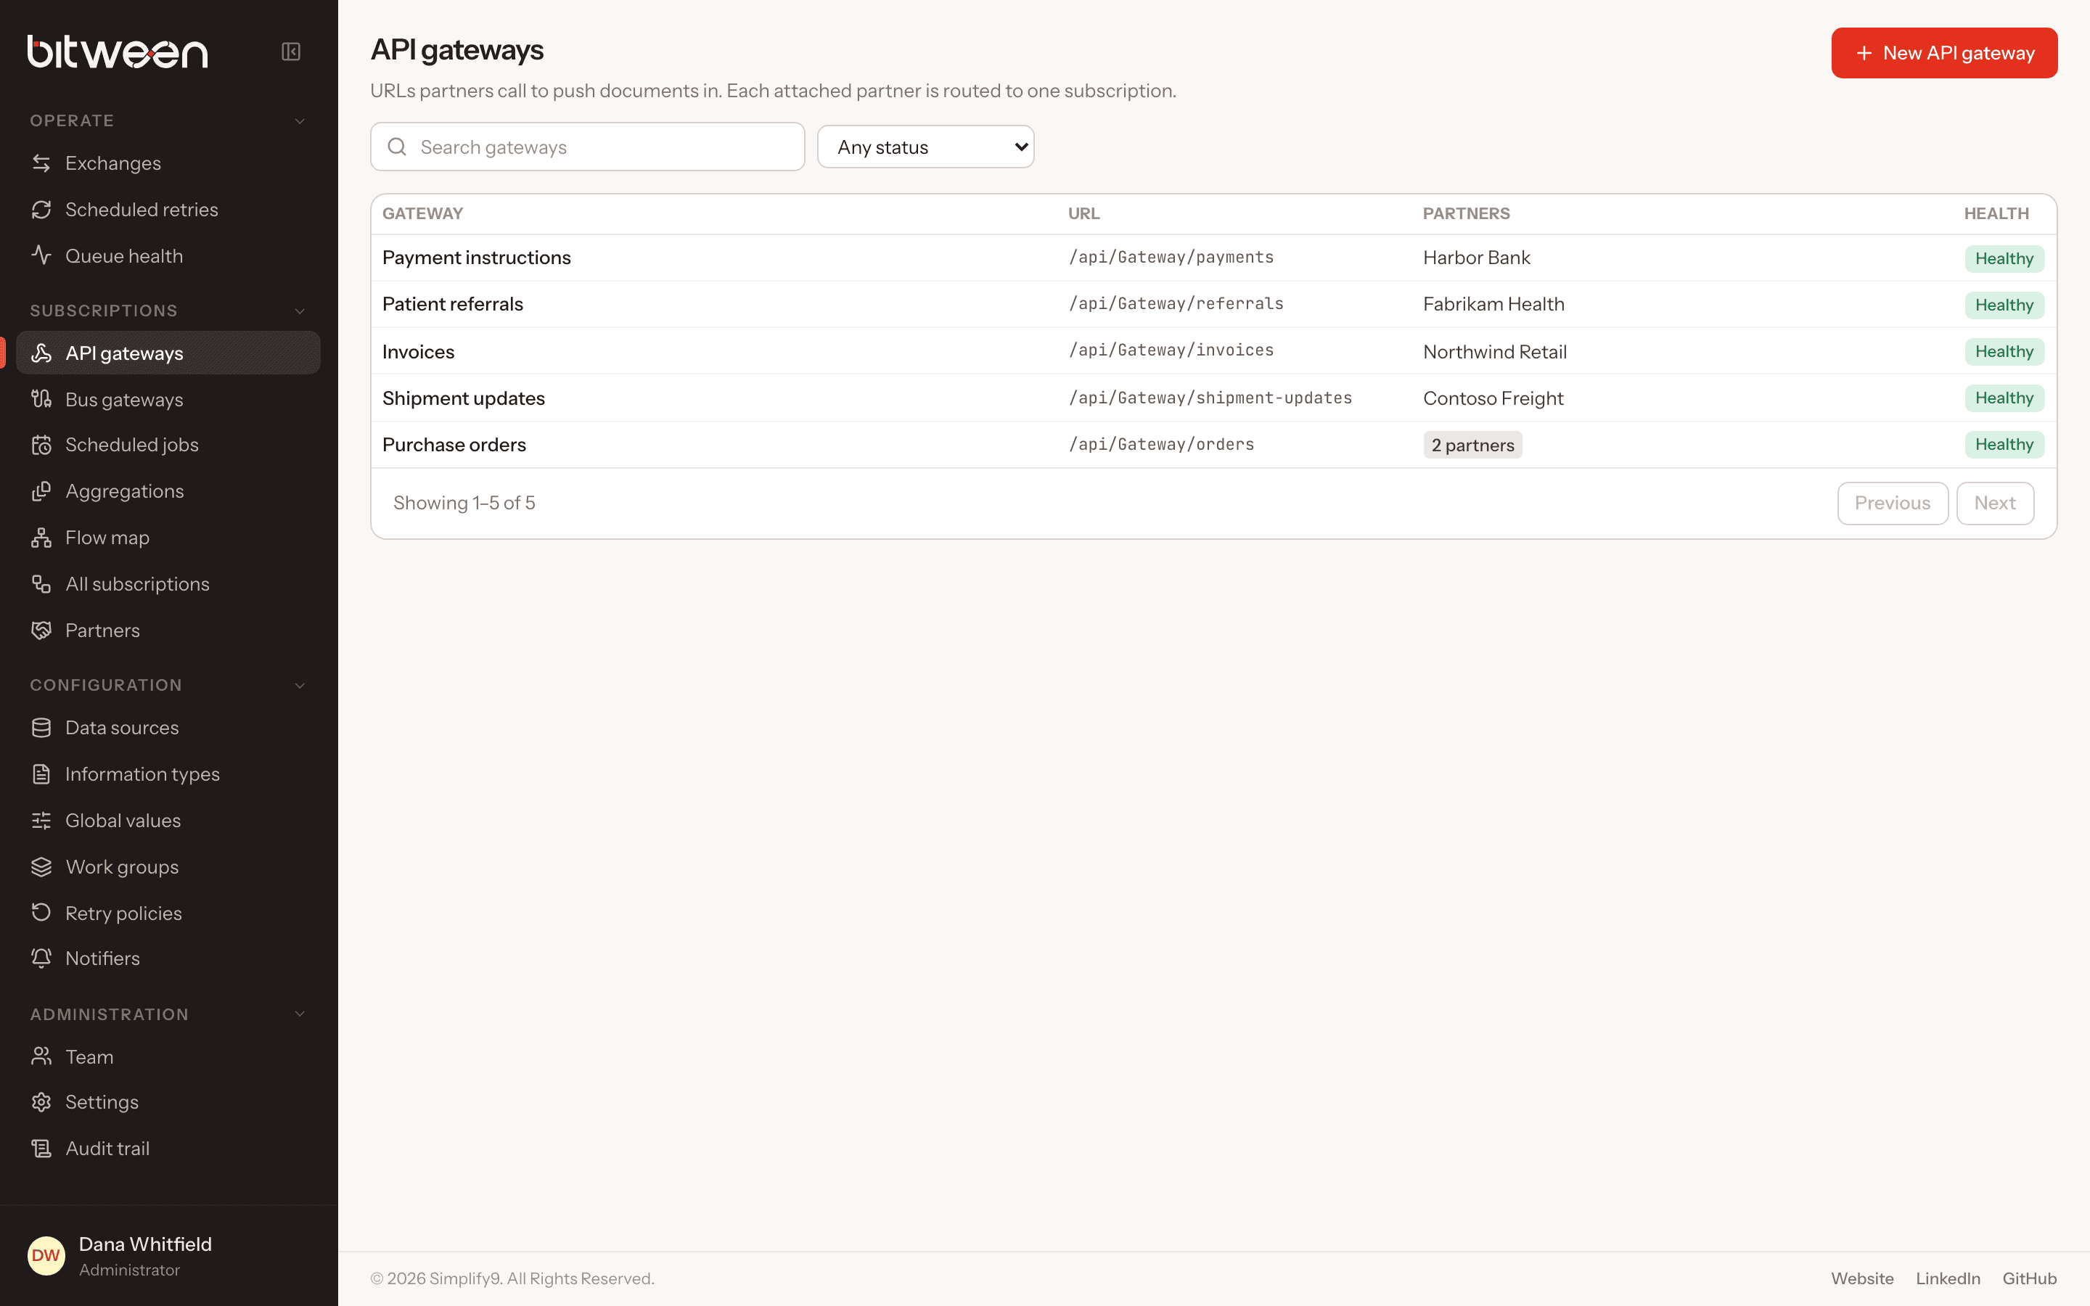2090x1306 pixels.
Task: Click the Aggregations icon
Action: [41, 491]
